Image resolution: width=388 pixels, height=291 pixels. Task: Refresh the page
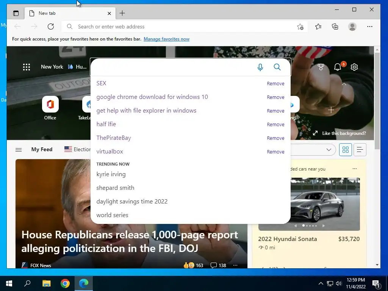[x=51, y=27]
